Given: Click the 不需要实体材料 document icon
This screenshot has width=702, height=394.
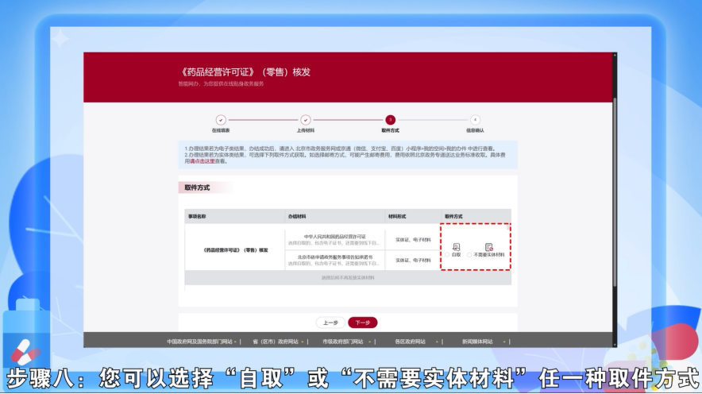Looking at the screenshot, I should pyautogui.click(x=489, y=247).
